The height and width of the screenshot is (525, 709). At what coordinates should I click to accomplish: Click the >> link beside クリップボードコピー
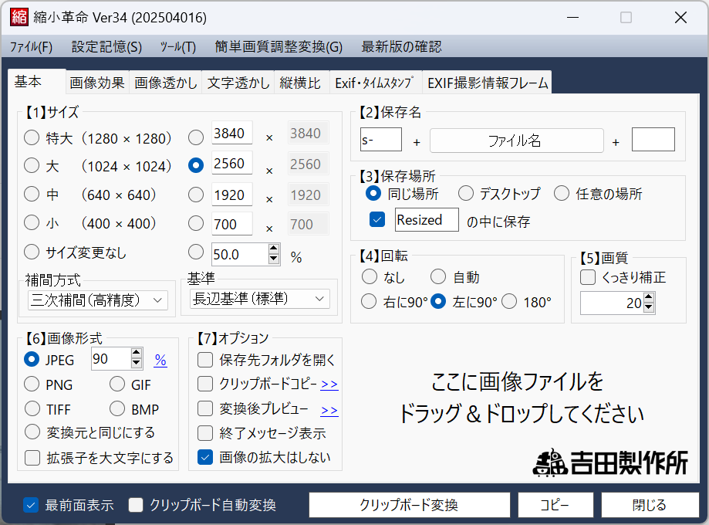[329, 384]
